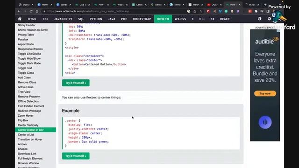
Task: Select the Center Button in DIV link
Action: point(36,130)
